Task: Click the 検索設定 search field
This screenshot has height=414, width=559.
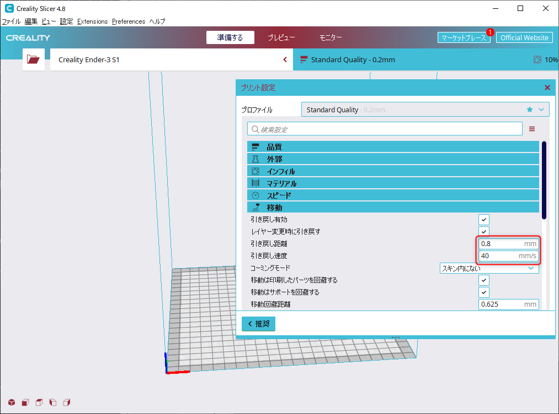Action: (385, 129)
